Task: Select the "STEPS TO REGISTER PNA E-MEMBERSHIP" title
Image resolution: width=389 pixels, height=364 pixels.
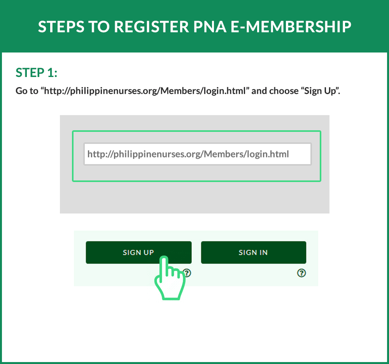Action: [194, 26]
